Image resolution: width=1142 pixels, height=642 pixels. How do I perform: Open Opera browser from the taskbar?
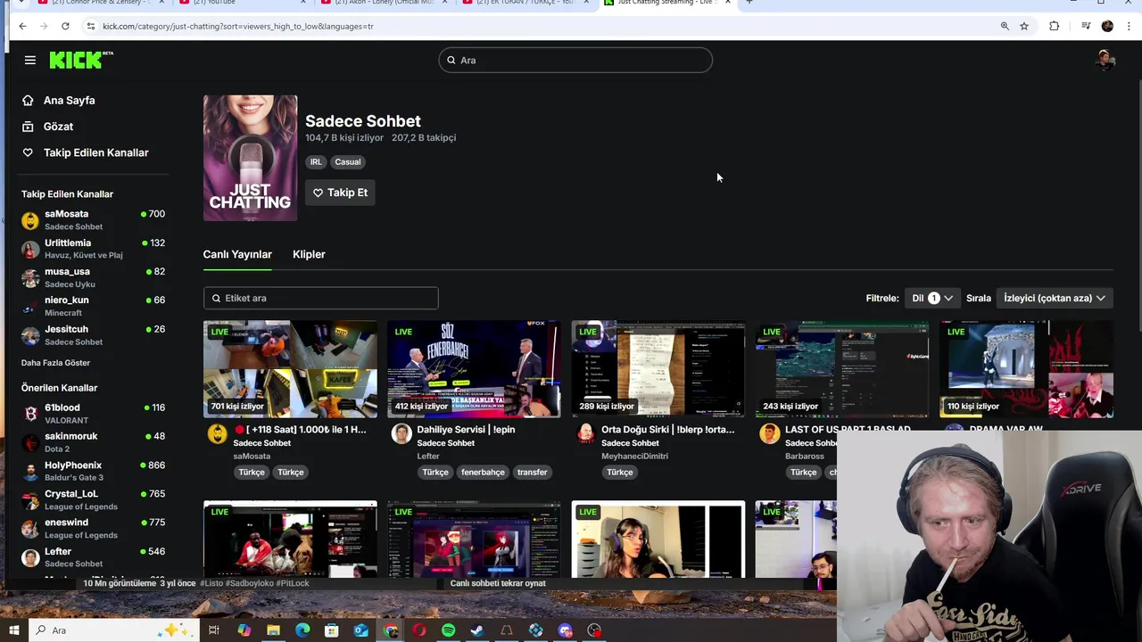click(419, 630)
